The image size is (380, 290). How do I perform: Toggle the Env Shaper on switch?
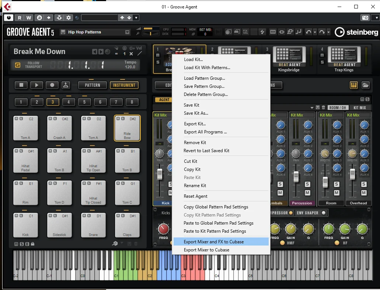[324, 213]
